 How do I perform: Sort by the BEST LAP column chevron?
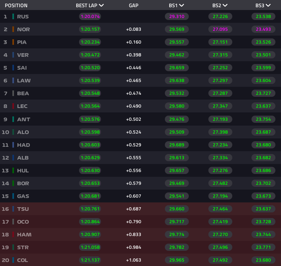[101, 6]
